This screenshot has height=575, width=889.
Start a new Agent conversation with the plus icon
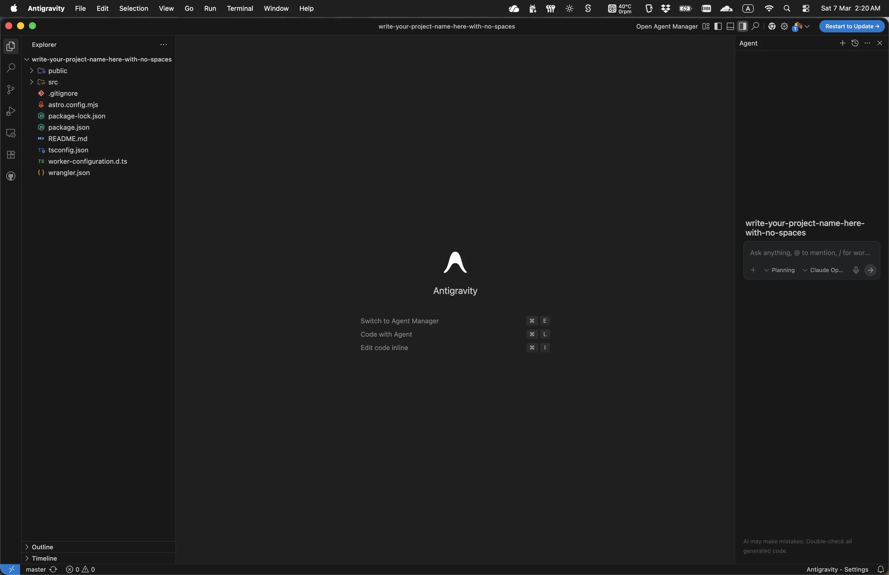coord(842,43)
